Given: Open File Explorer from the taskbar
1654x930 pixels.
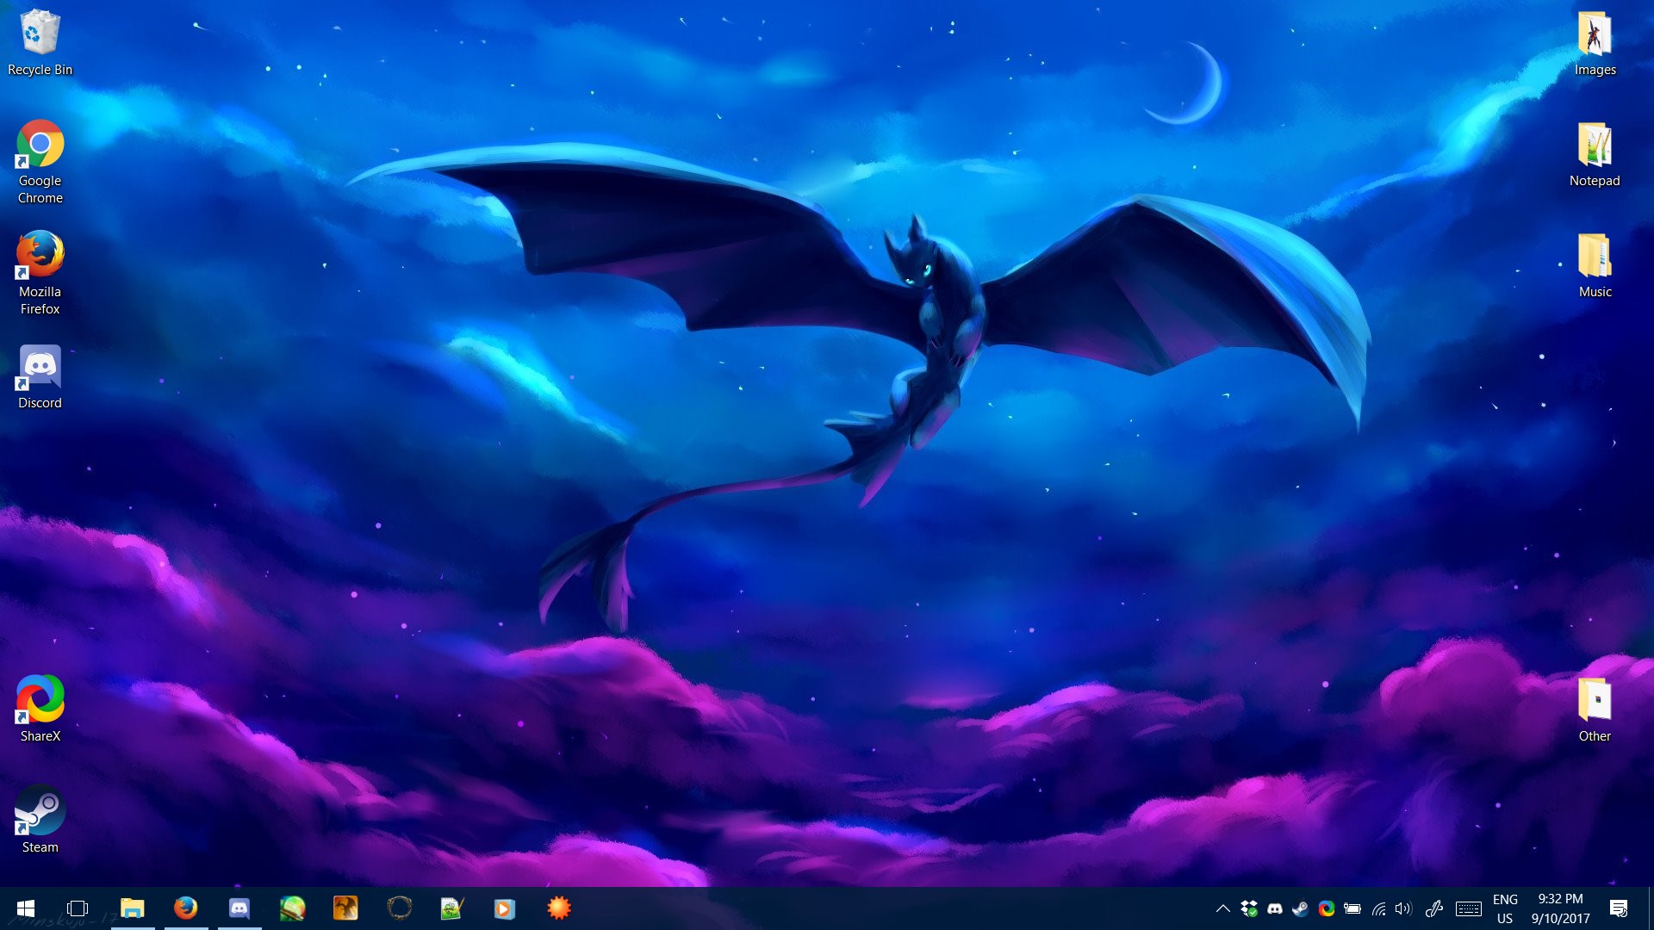Looking at the screenshot, I should (132, 908).
